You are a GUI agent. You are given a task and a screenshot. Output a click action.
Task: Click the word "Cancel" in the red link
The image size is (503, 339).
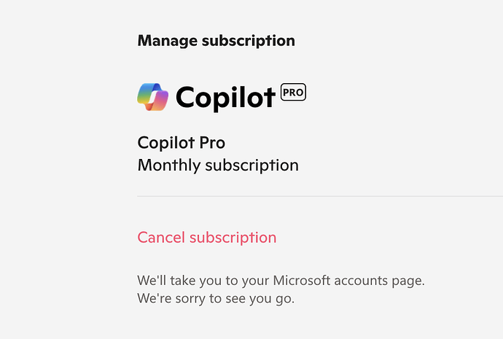coord(161,238)
